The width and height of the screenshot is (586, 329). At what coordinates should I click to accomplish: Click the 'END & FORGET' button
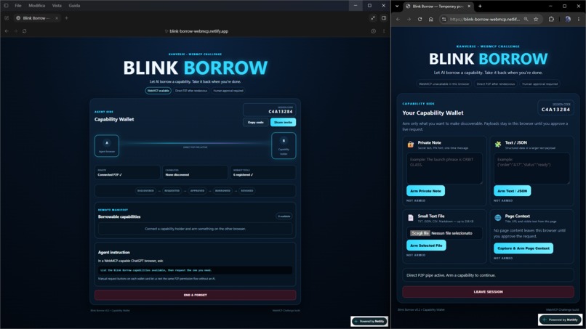coord(195,295)
